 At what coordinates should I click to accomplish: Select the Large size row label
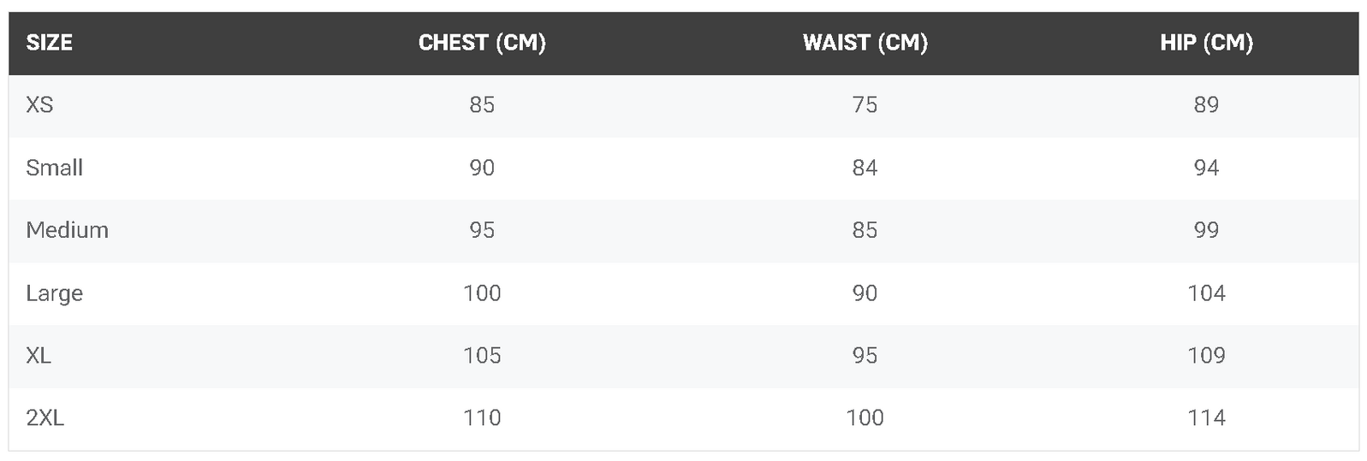click(54, 293)
